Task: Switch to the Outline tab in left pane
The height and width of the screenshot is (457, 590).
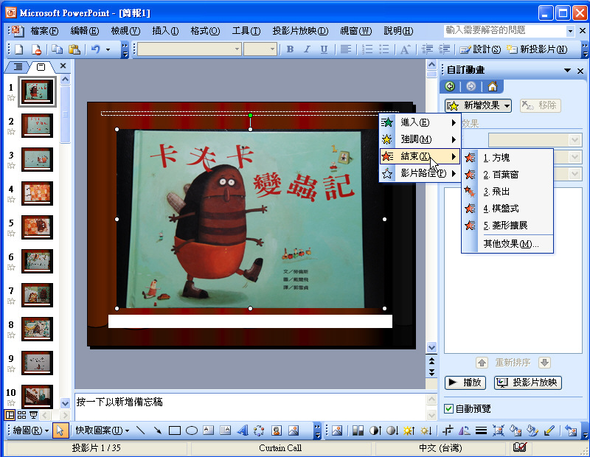Action: (18, 67)
